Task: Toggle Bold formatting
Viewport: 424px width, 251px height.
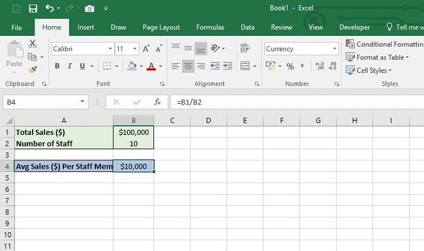Action: (57, 66)
